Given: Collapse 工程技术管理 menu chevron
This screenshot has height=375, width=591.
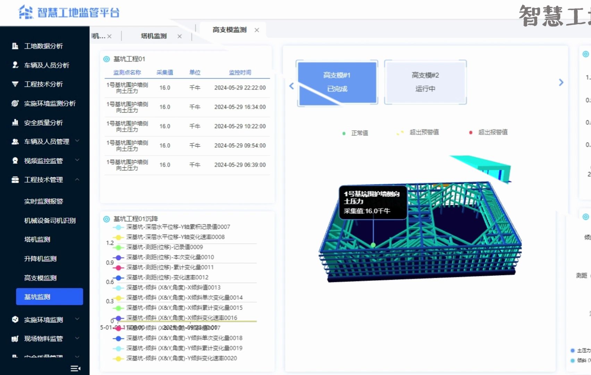Looking at the screenshot, I should point(77,179).
